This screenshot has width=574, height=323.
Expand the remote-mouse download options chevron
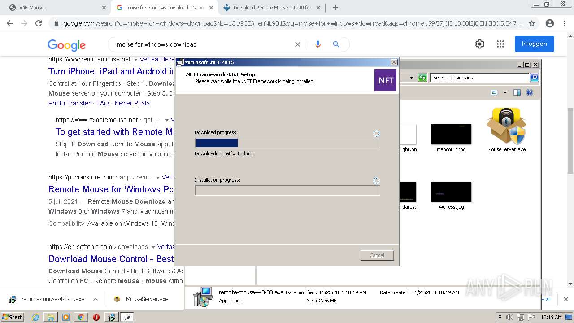(96, 299)
